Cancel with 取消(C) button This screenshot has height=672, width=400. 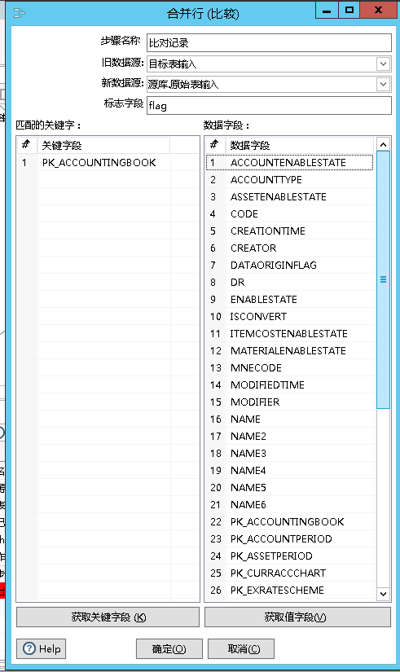pyautogui.click(x=241, y=649)
